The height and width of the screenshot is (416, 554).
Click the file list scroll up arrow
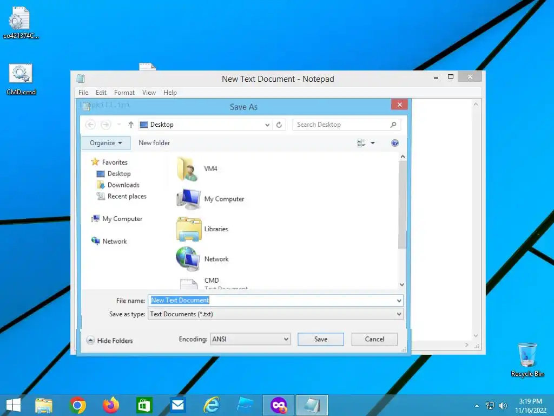pos(402,157)
